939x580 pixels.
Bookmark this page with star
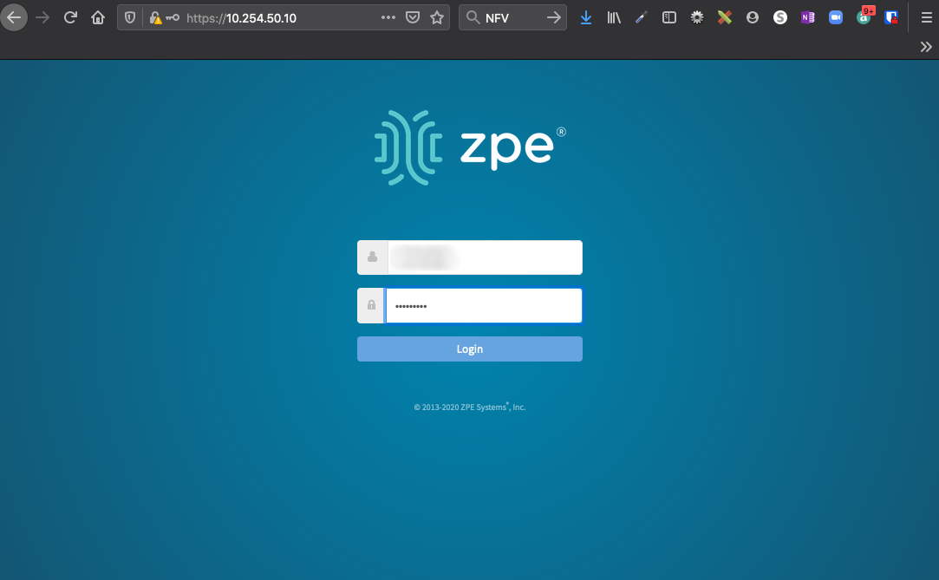click(x=437, y=17)
